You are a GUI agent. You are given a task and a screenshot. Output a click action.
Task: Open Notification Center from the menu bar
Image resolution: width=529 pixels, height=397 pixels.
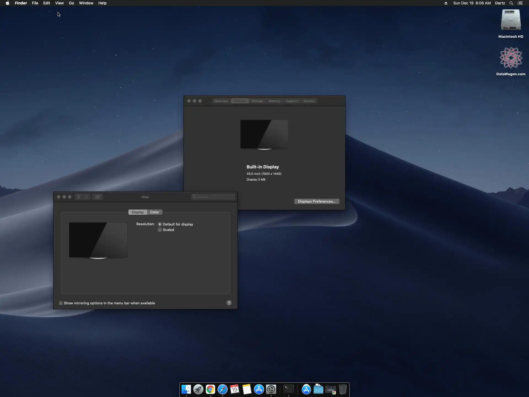click(520, 3)
